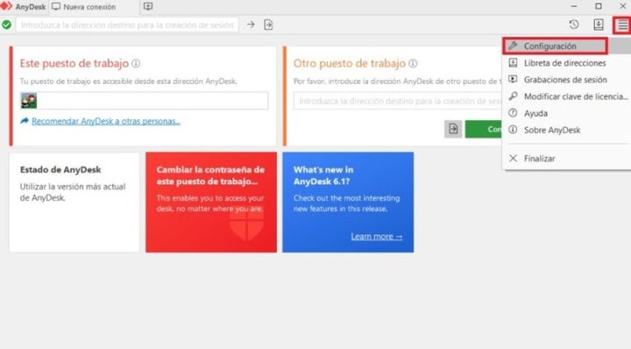
Task: Click the share arrow icon beside Recomendar link
Action: [25, 121]
